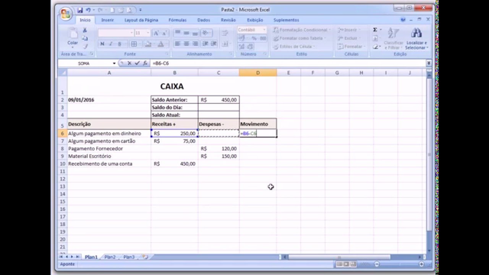The image size is (489, 275).
Task: Toggle underline formatting S
Action: coord(120,44)
